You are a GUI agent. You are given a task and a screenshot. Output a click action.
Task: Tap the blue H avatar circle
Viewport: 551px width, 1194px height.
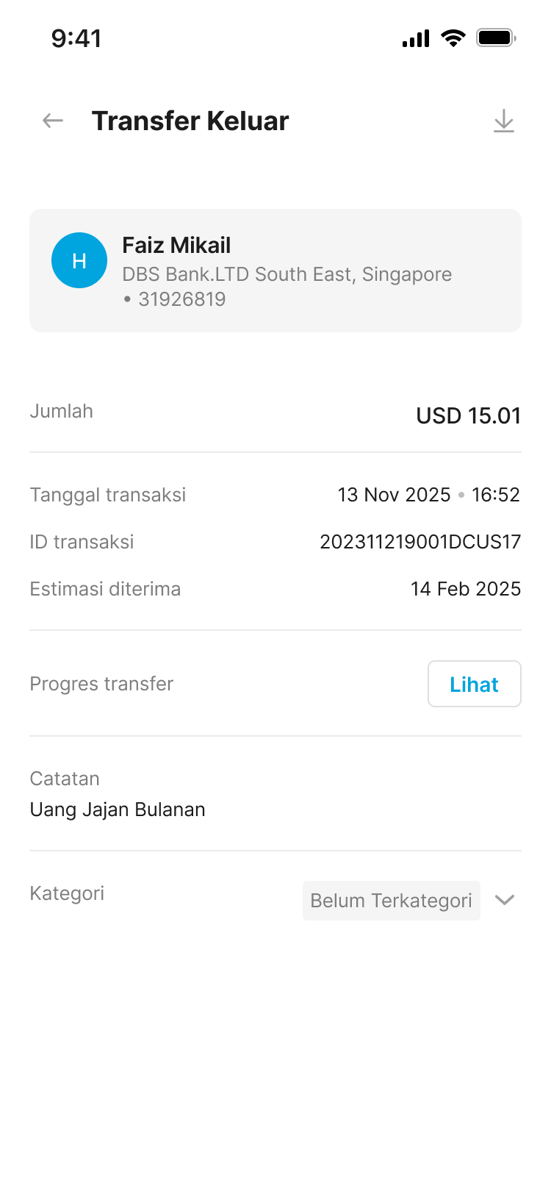tap(79, 260)
